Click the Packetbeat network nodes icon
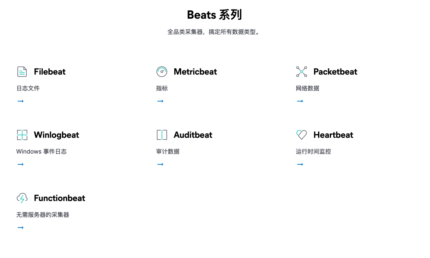430x258 pixels. [x=301, y=72]
